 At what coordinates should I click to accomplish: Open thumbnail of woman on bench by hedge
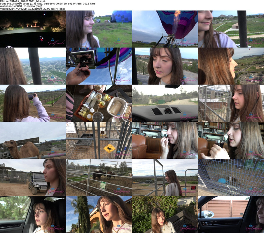click(165, 215)
